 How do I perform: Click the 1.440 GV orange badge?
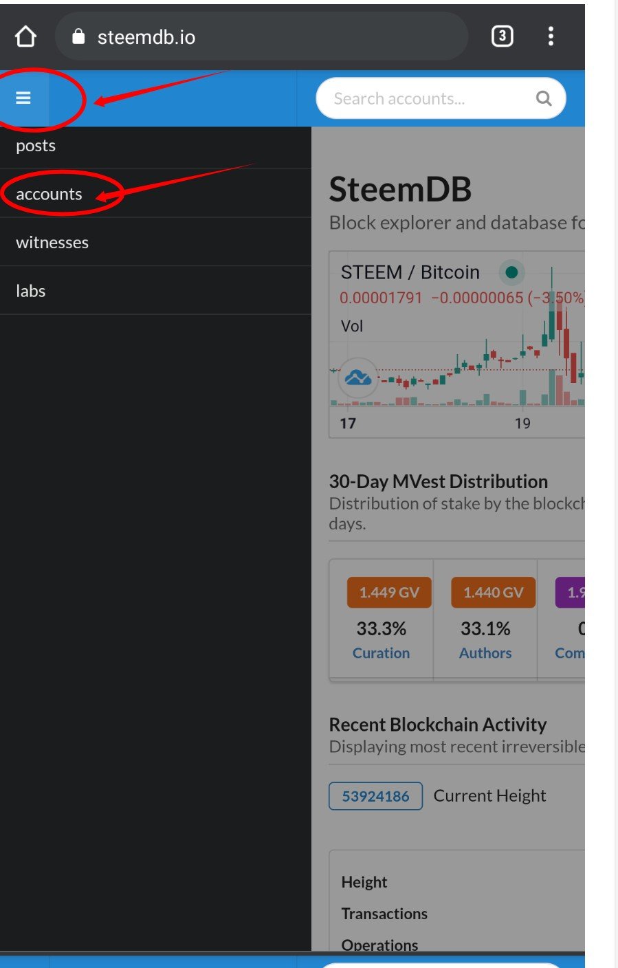point(493,593)
